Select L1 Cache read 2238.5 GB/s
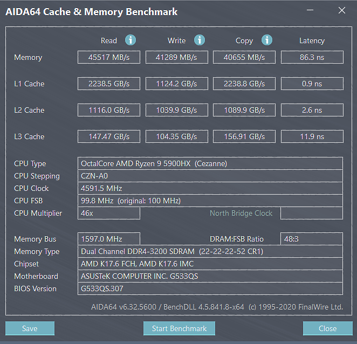This screenshot has width=357, height=344. pyautogui.click(x=109, y=84)
